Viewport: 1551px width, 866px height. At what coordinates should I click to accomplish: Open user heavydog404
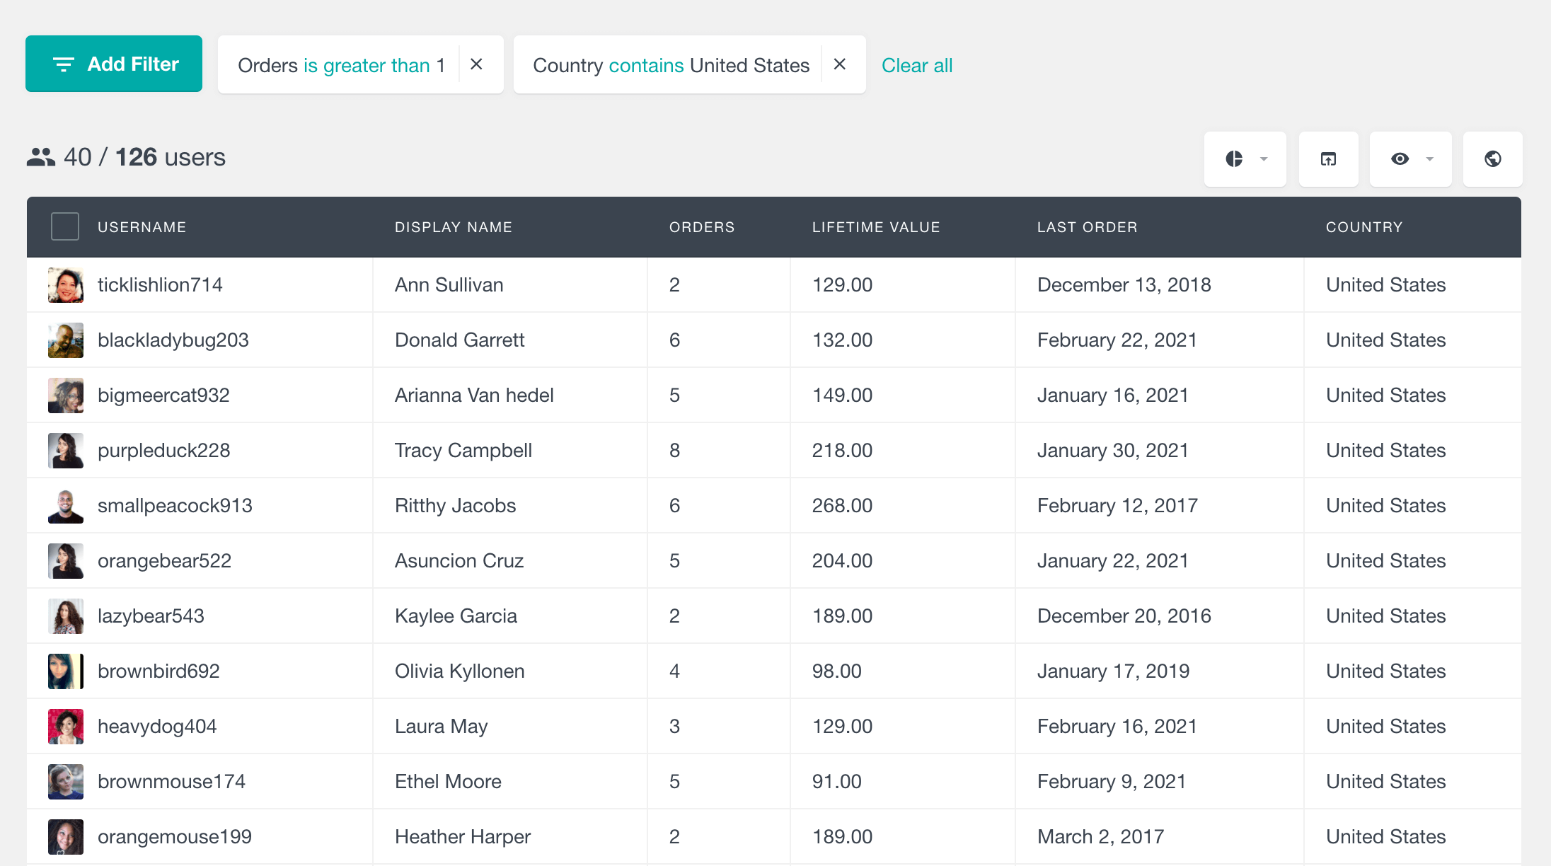157,726
